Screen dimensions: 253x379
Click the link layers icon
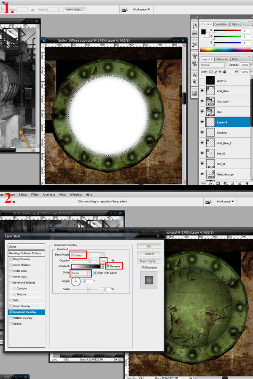coord(203,184)
